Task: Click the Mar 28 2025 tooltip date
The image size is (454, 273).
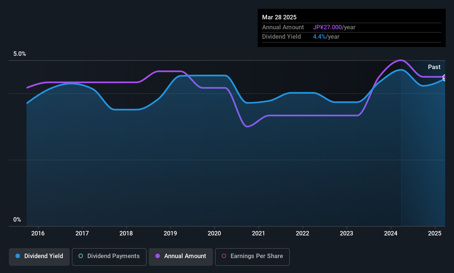Action: [x=279, y=17]
